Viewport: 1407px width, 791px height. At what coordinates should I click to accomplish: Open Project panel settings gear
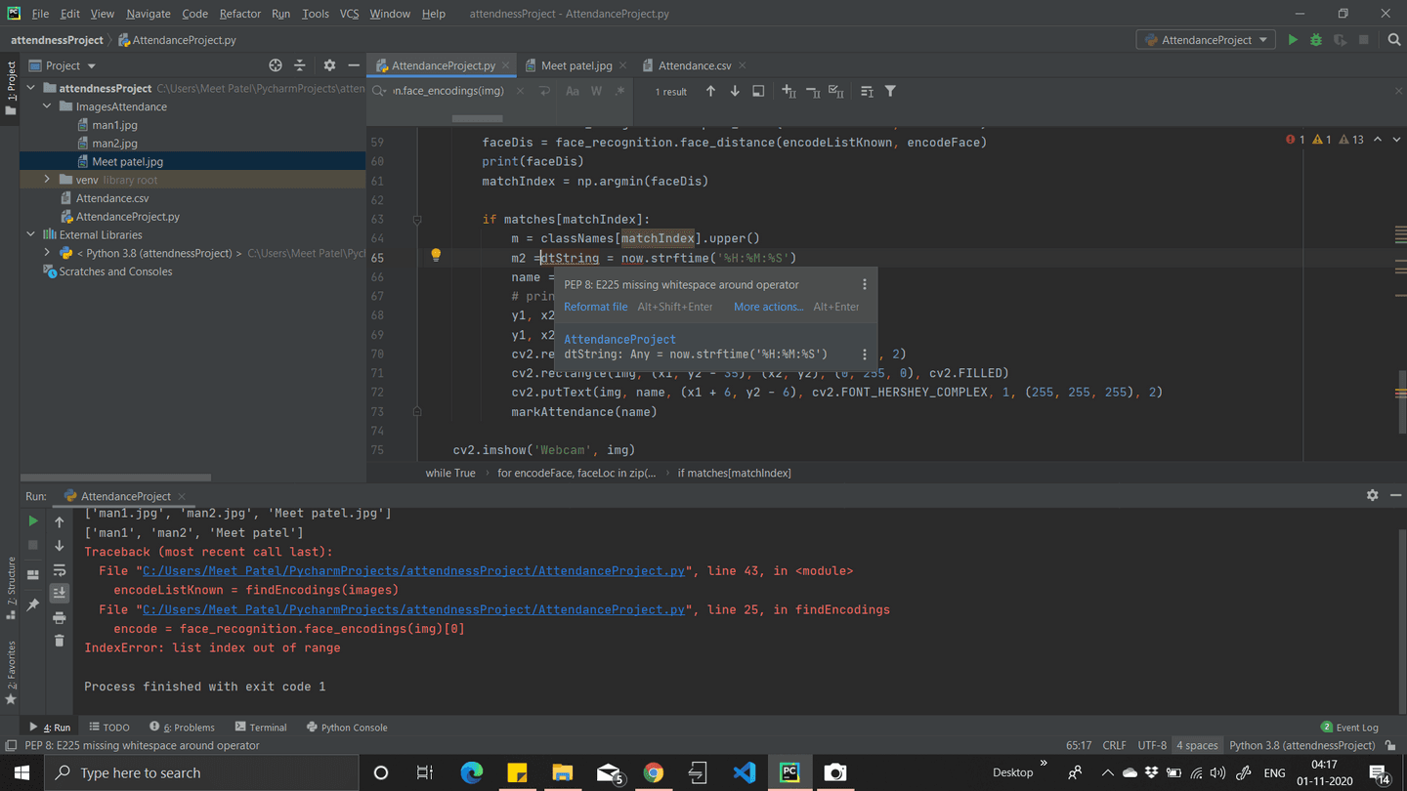coord(329,65)
